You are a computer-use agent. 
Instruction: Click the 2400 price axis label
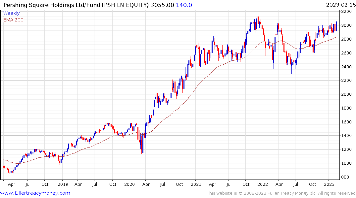click(x=346, y=67)
